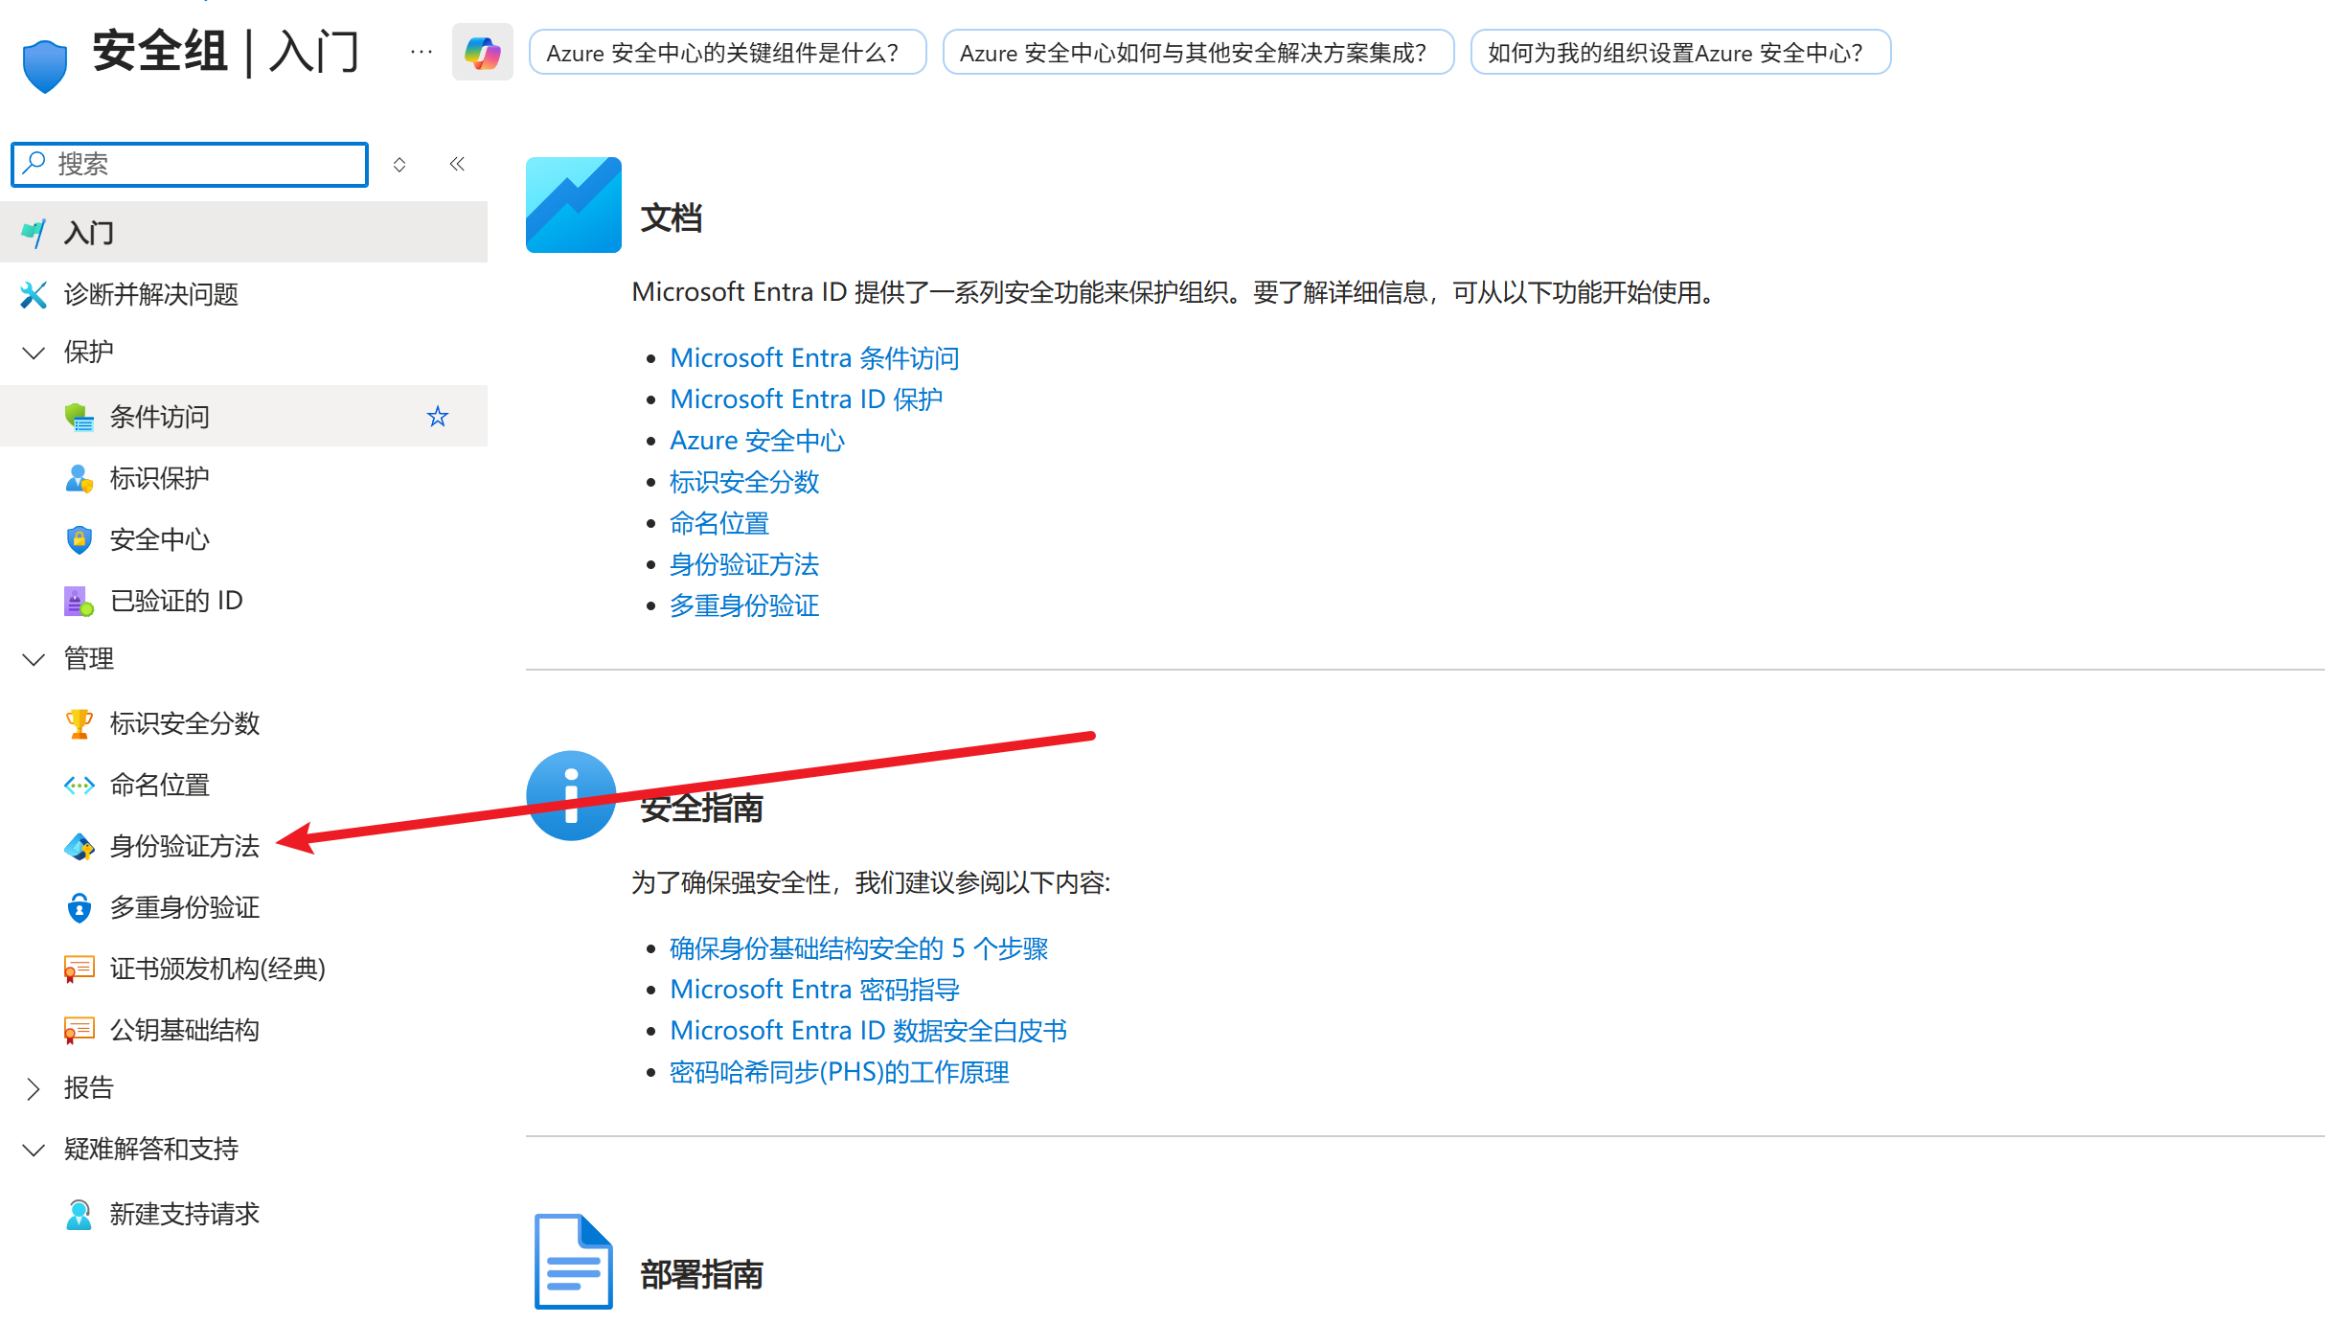2325x1323 pixels.
Task: Collapse the 保护 section chevron
Action: tap(34, 353)
